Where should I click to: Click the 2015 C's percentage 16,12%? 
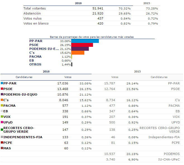click(x=132, y=100)
